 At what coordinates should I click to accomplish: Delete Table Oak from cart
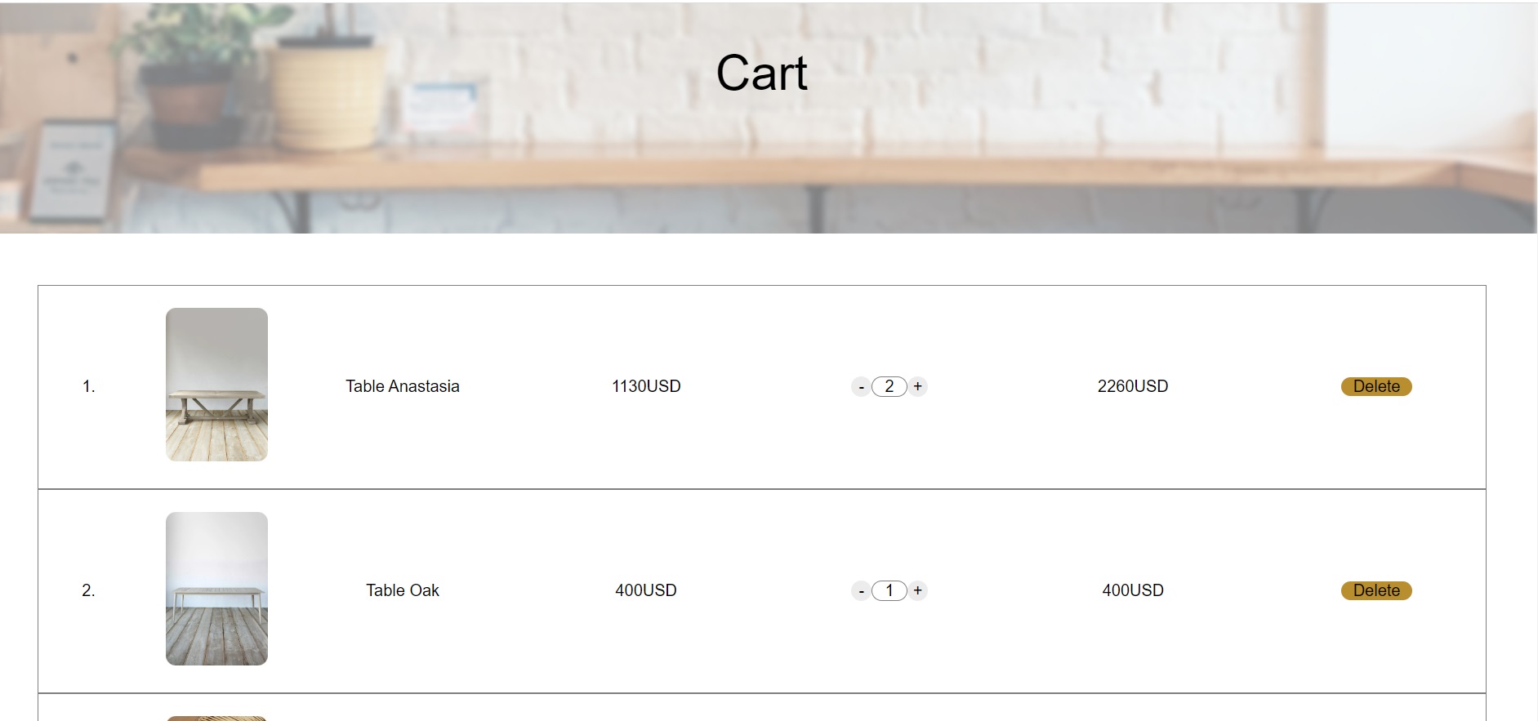pyautogui.click(x=1376, y=590)
